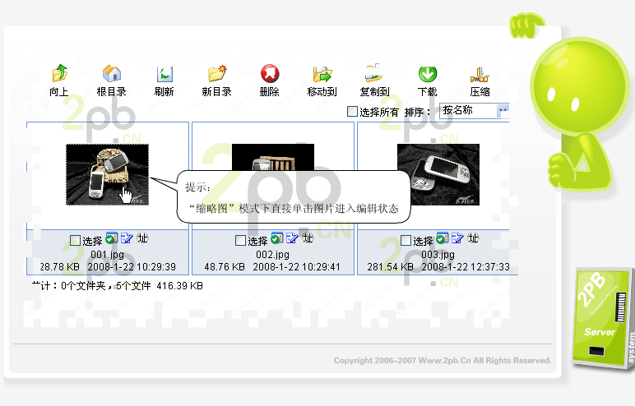
Task: Click the green-check image icon for 002.jpg
Action: 276,238
